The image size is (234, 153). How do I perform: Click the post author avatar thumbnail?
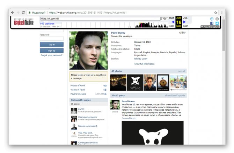(115, 105)
